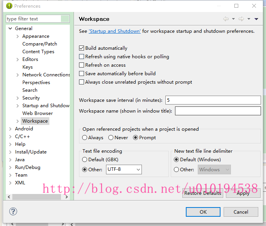
Task: Expand the Startup and Shutdown node
Action: pos(17,106)
